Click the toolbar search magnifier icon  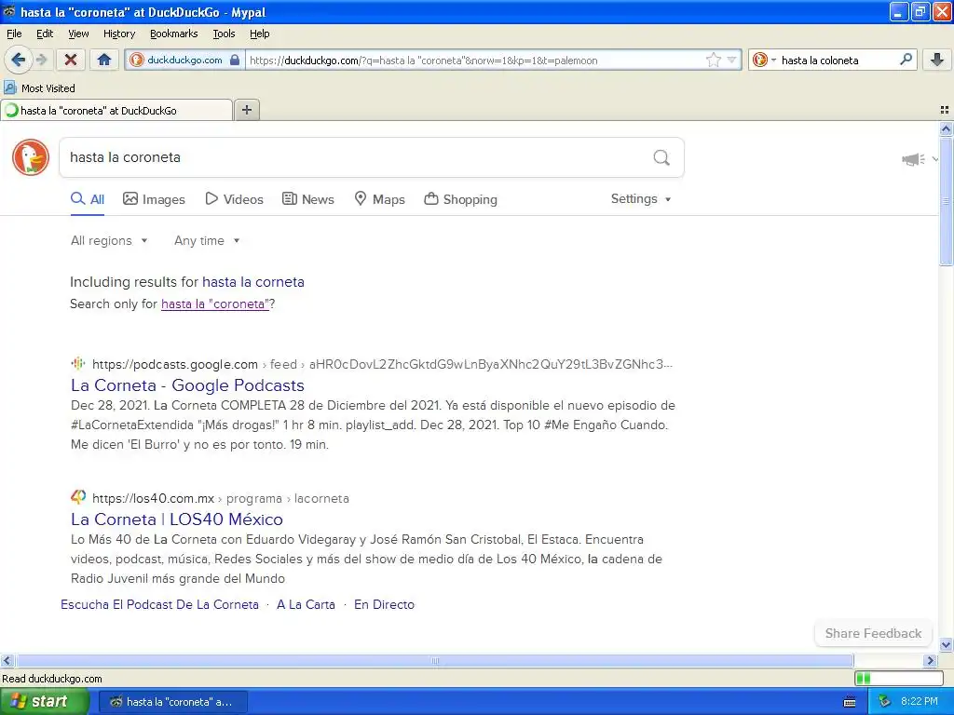click(906, 60)
